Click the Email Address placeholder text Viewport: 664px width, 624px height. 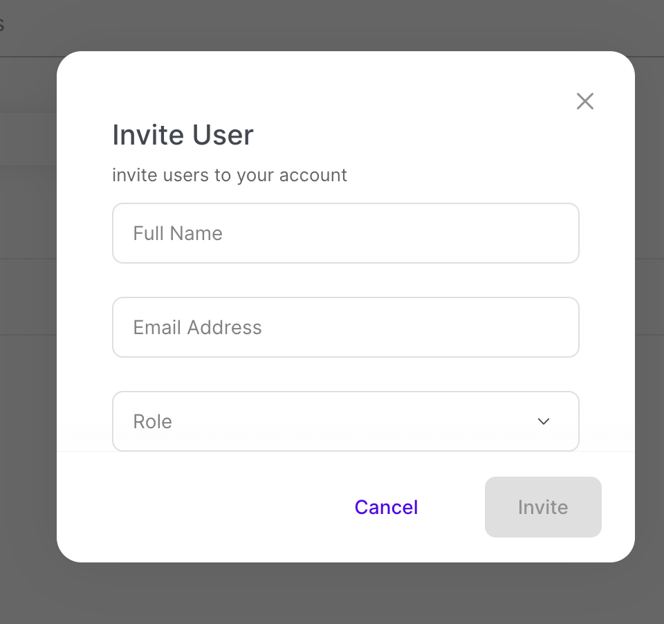click(x=197, y=327)
